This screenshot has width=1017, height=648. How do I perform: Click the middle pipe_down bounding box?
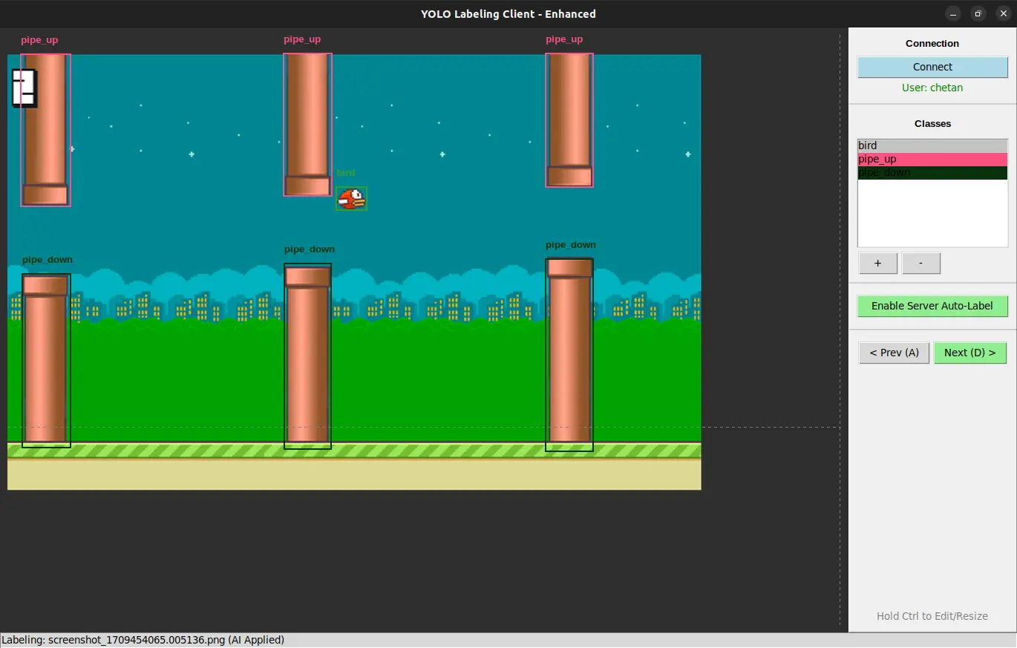coord(307,356)
